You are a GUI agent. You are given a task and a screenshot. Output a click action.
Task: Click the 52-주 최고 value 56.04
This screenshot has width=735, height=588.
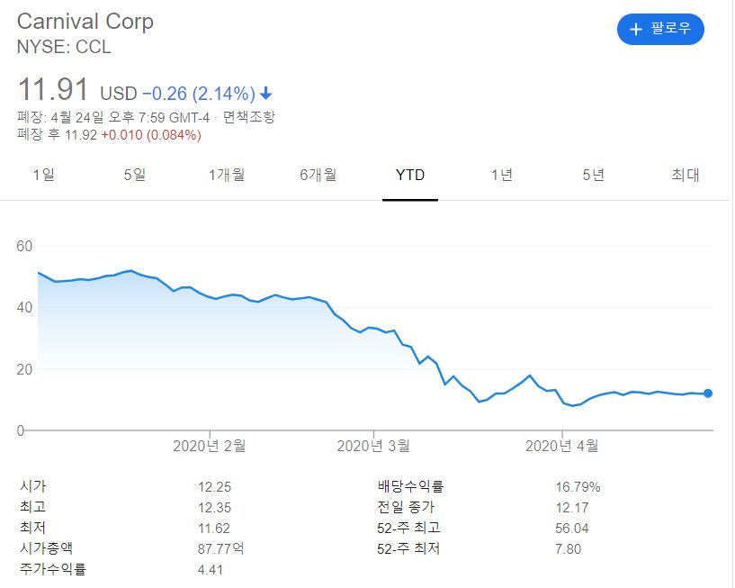(572, 529)
